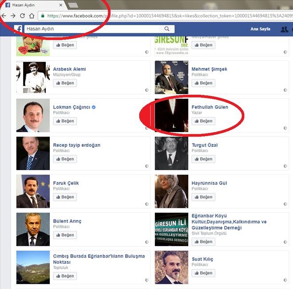
Task: Click the browser forward arrow
Action: point(13,16)
